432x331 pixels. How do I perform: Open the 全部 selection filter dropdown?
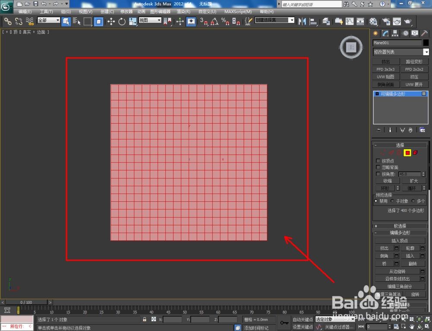[49, 20]
